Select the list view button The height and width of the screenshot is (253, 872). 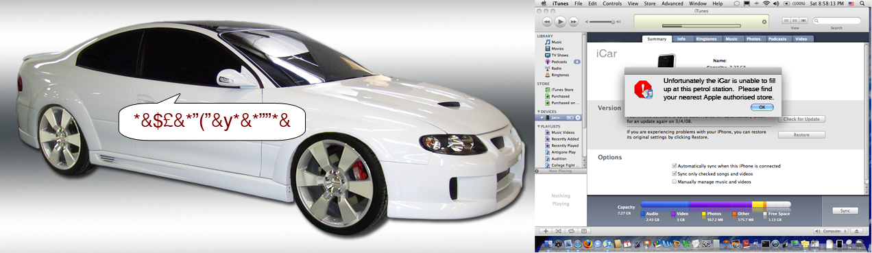pos(787,21)
